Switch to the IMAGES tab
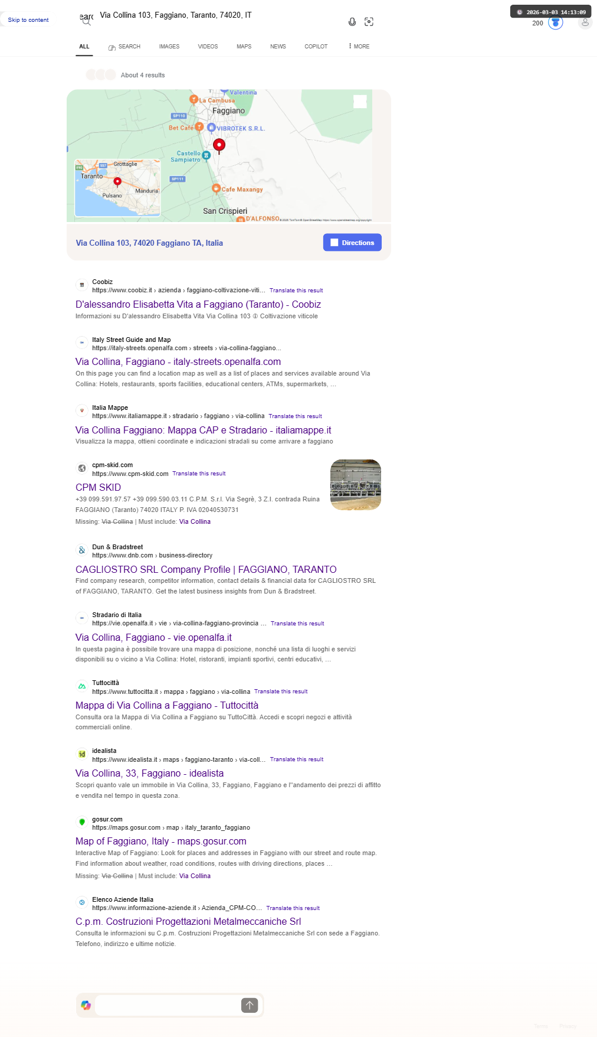597x1037 pixels. [x=169, y=47]
